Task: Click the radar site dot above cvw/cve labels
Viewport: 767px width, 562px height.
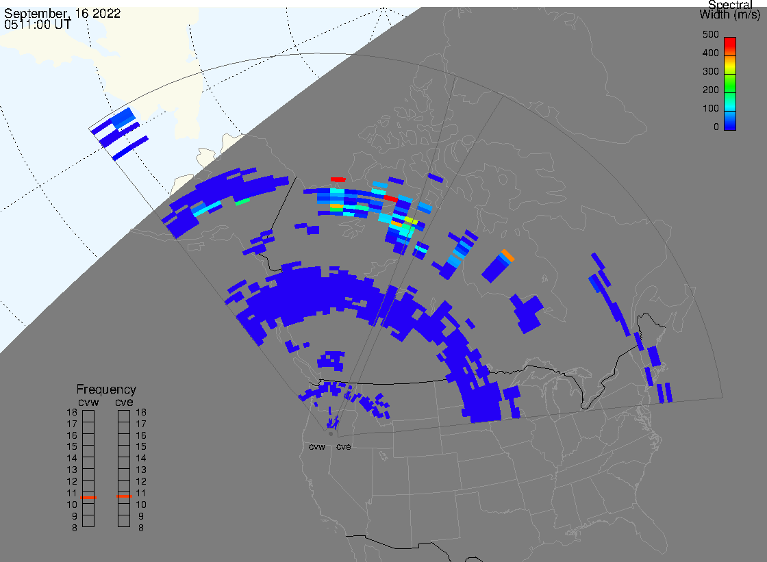Action: pos(331,434)
